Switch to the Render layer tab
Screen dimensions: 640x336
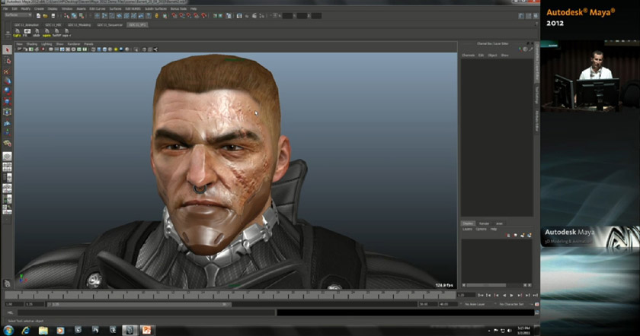point(484,223)
